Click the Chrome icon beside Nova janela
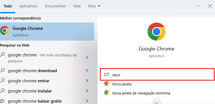 (x=107, y=83)
